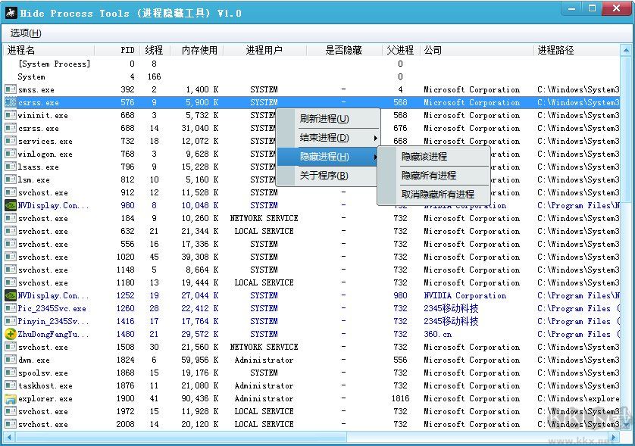Open 关于程序(B) from the context menu
Screen dimensions: 635x446
pyautogui.click(x=324, y=176)
